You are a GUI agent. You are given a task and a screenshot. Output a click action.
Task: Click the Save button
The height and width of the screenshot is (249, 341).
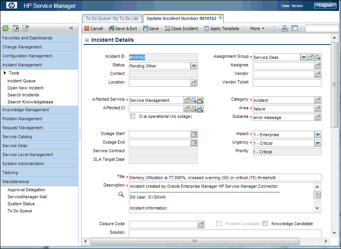(x=151, y=28)
